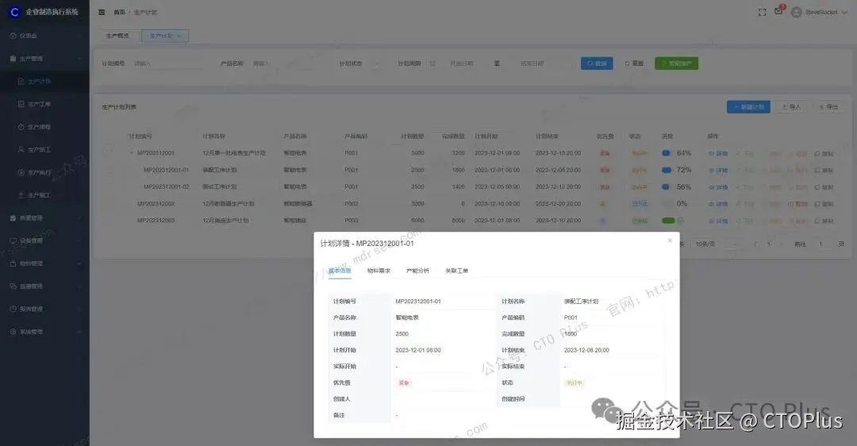The image size is (857, 446).
Task: Click the 导出 export button
Action: pos(828,107)
